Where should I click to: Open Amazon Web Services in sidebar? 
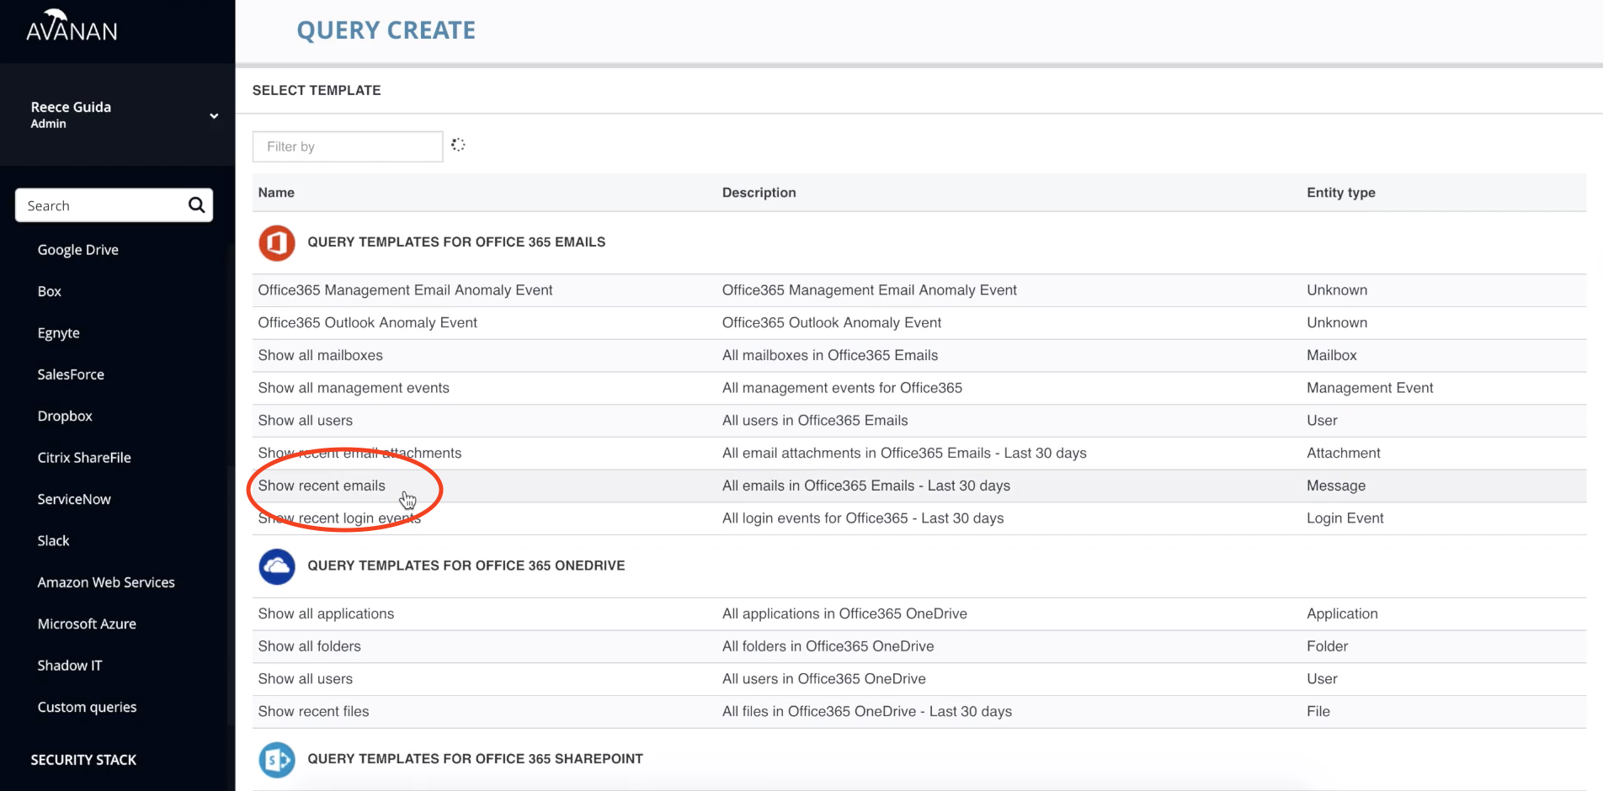tap(106, 582)
